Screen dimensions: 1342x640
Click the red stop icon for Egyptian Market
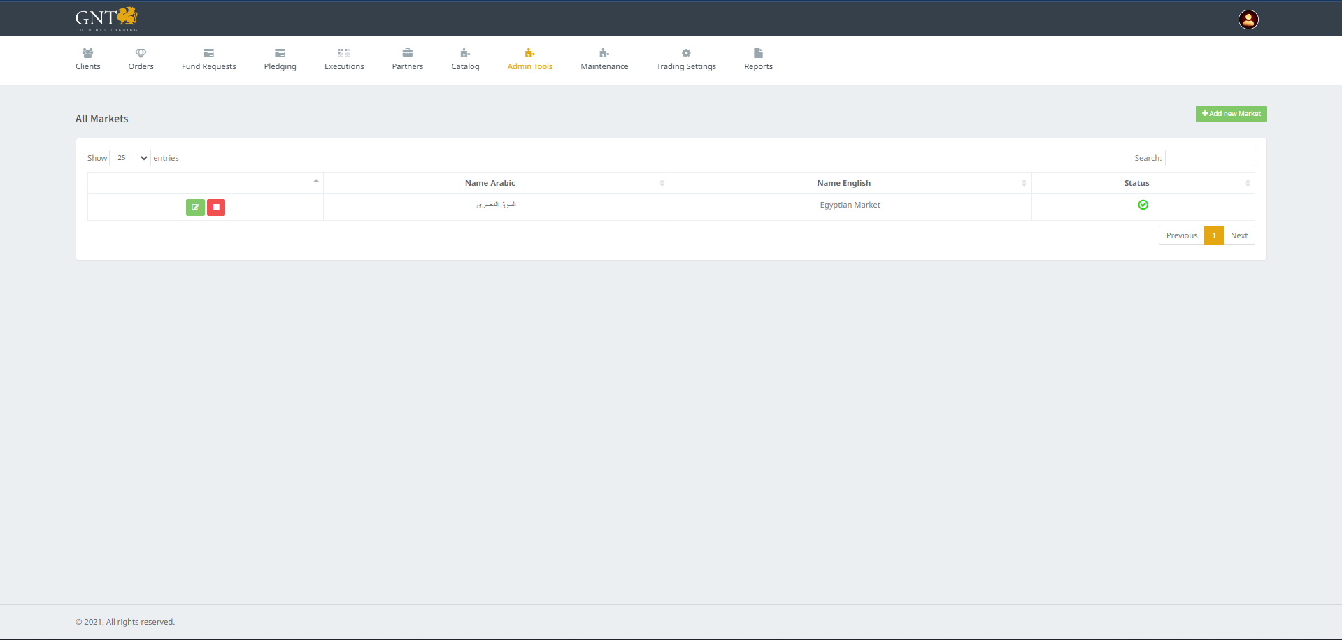click(x=216, y=208)
